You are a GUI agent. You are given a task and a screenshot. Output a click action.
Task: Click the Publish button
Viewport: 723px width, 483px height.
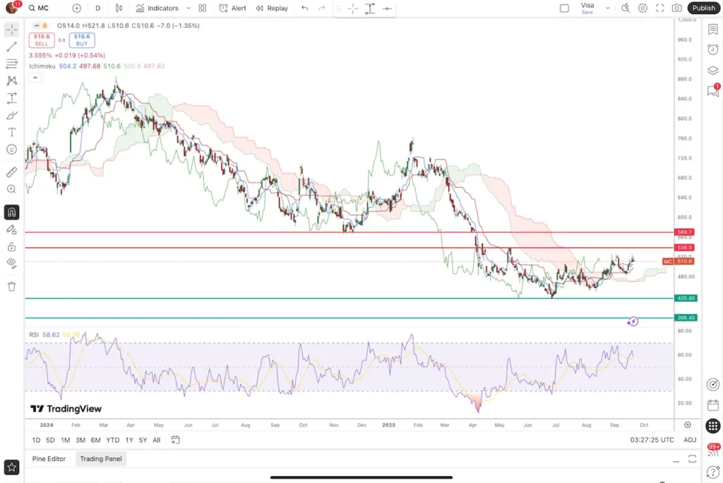click(703, 8)
